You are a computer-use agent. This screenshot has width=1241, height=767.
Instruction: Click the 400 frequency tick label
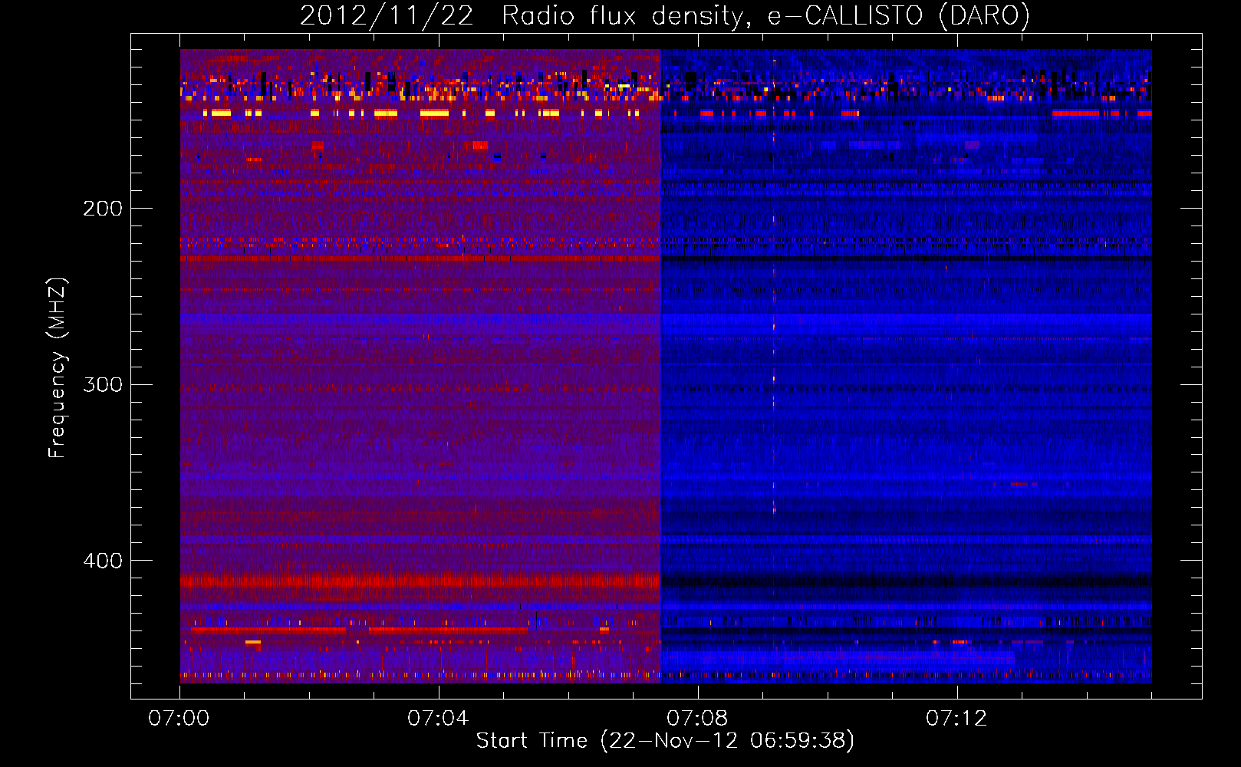click(103, 561)
